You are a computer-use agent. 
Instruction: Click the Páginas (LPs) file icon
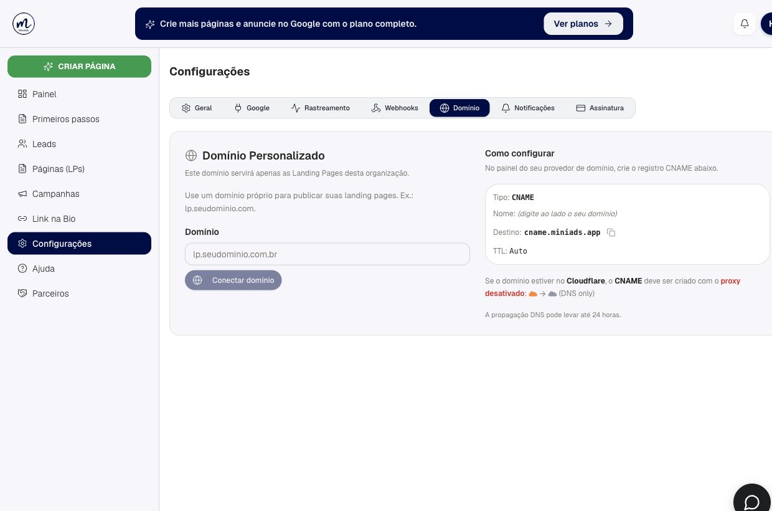click(x=22, y=169)
